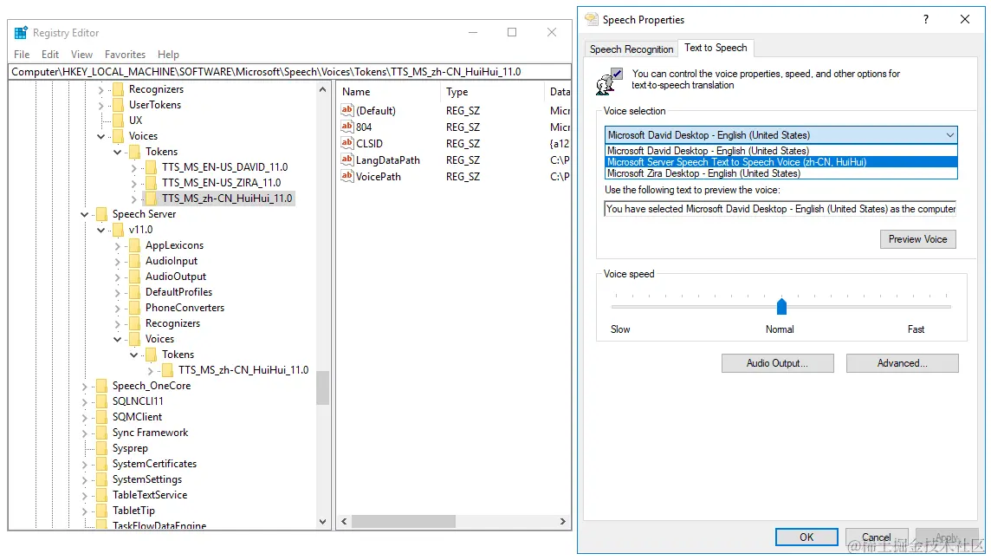This screenshot has height=560, width=991.
Task: Expand the DefaultProfiles key
Action: tap(118, 292)
